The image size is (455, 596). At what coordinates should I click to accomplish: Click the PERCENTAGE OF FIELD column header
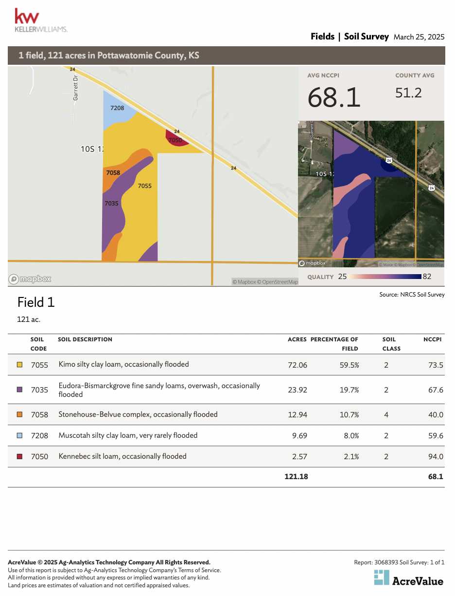click(x=334, y=344)
